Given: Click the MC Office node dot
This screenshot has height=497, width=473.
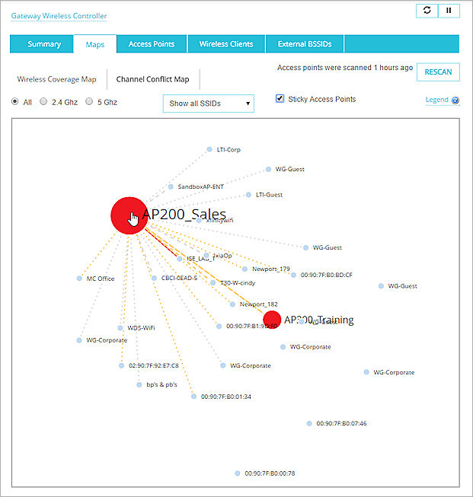Looking at the screenshot, I should [x=79, y=279].
